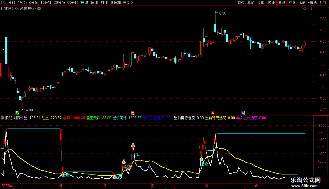Click the blue 财 marker
The height and width of the screenshot is (189, 329).
243,113
